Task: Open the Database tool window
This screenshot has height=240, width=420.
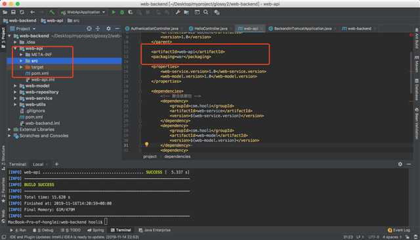Action: (x=417, y=90)
